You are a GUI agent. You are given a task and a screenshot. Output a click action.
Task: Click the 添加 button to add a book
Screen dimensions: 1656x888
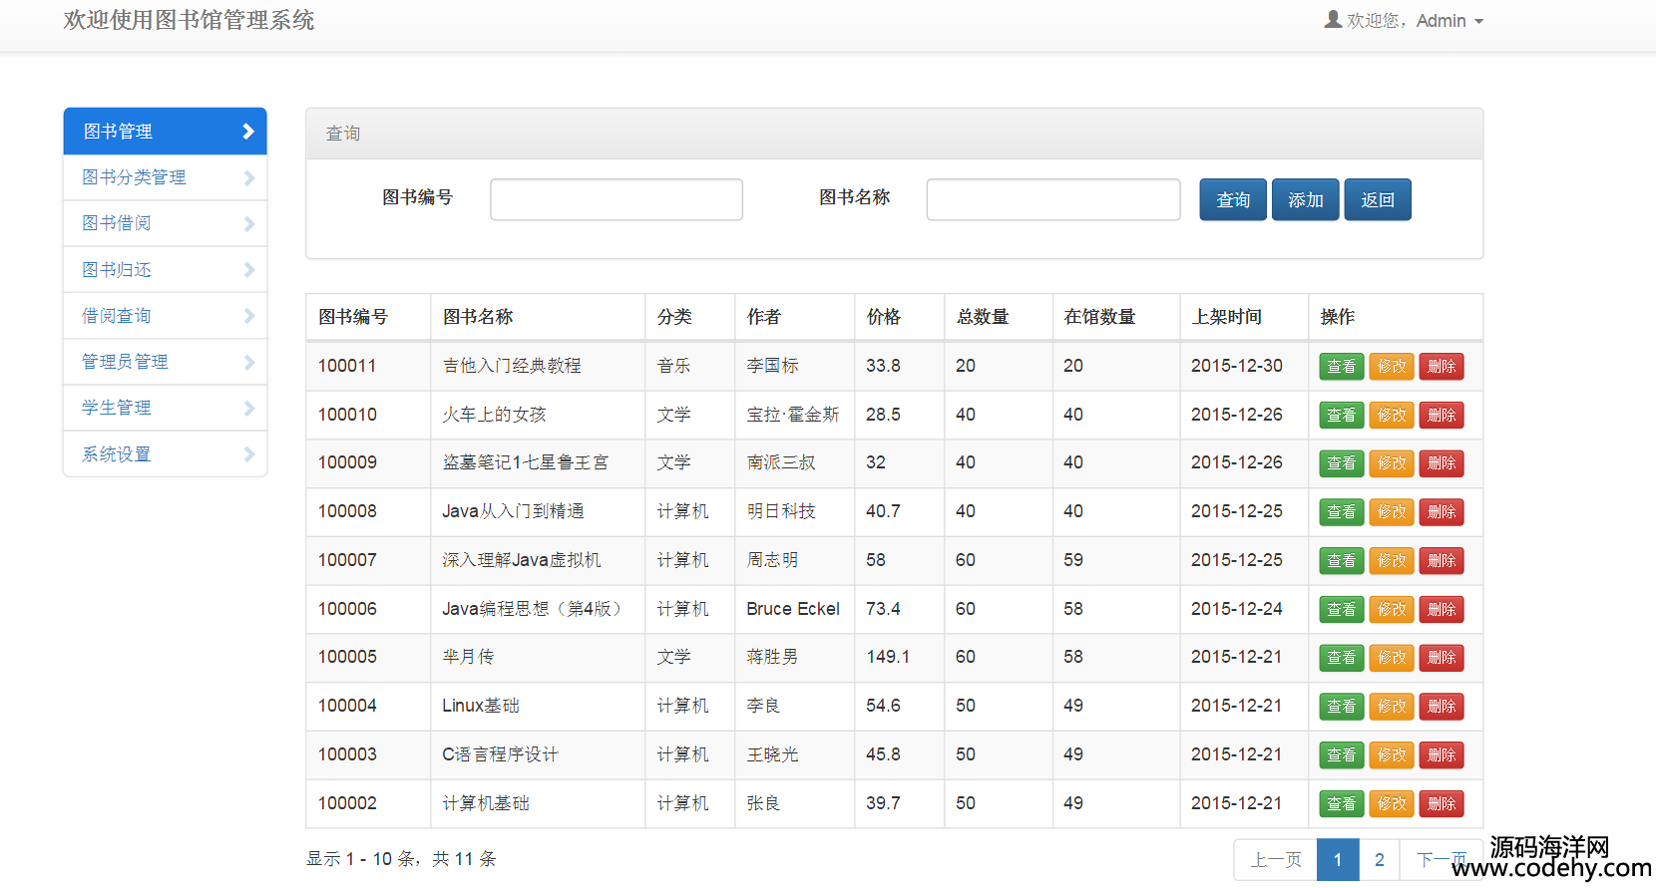1305,199
